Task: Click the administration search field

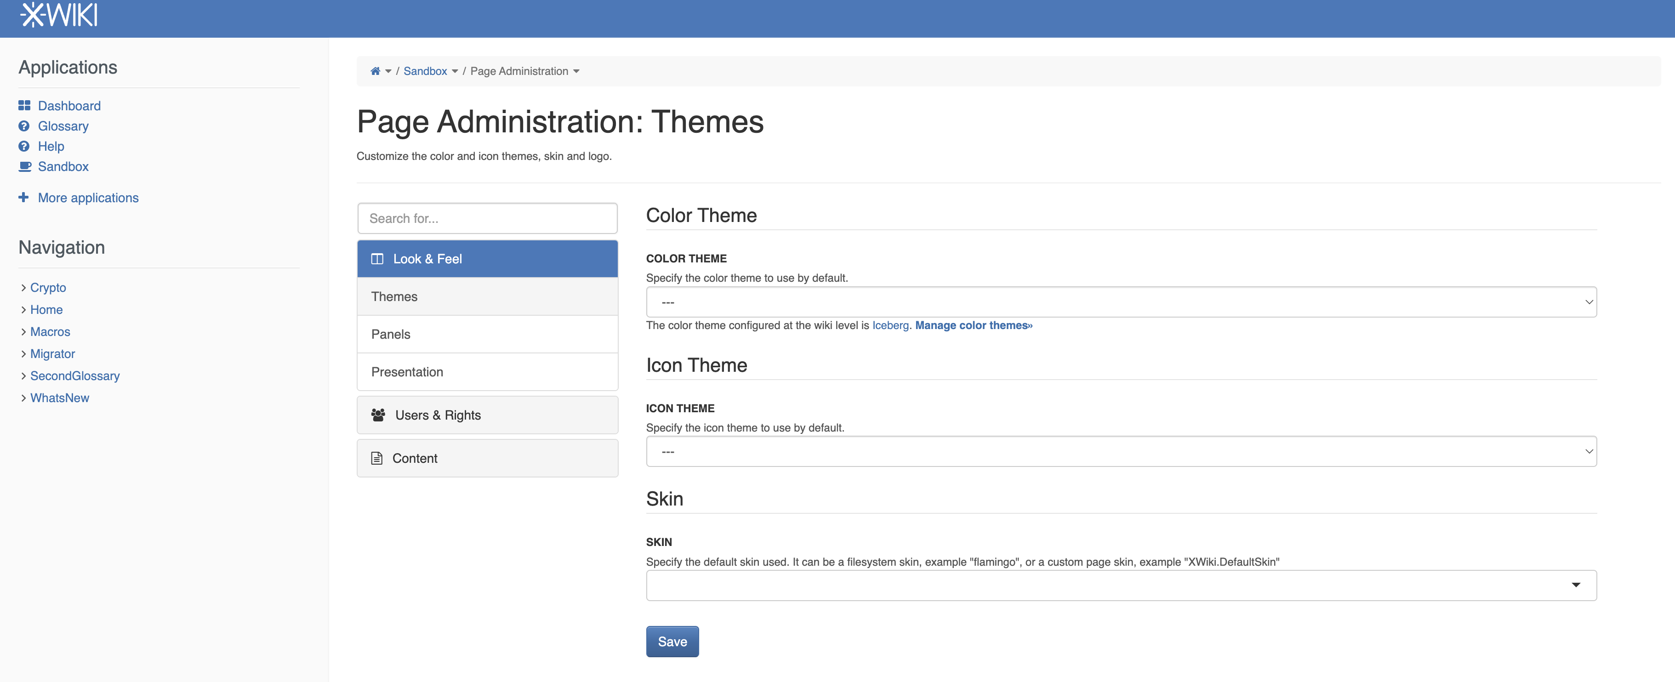Action: 487,218
